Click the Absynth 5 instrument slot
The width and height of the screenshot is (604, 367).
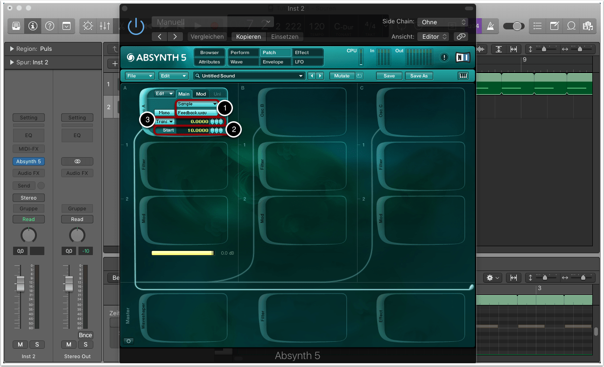click(28, 161)
